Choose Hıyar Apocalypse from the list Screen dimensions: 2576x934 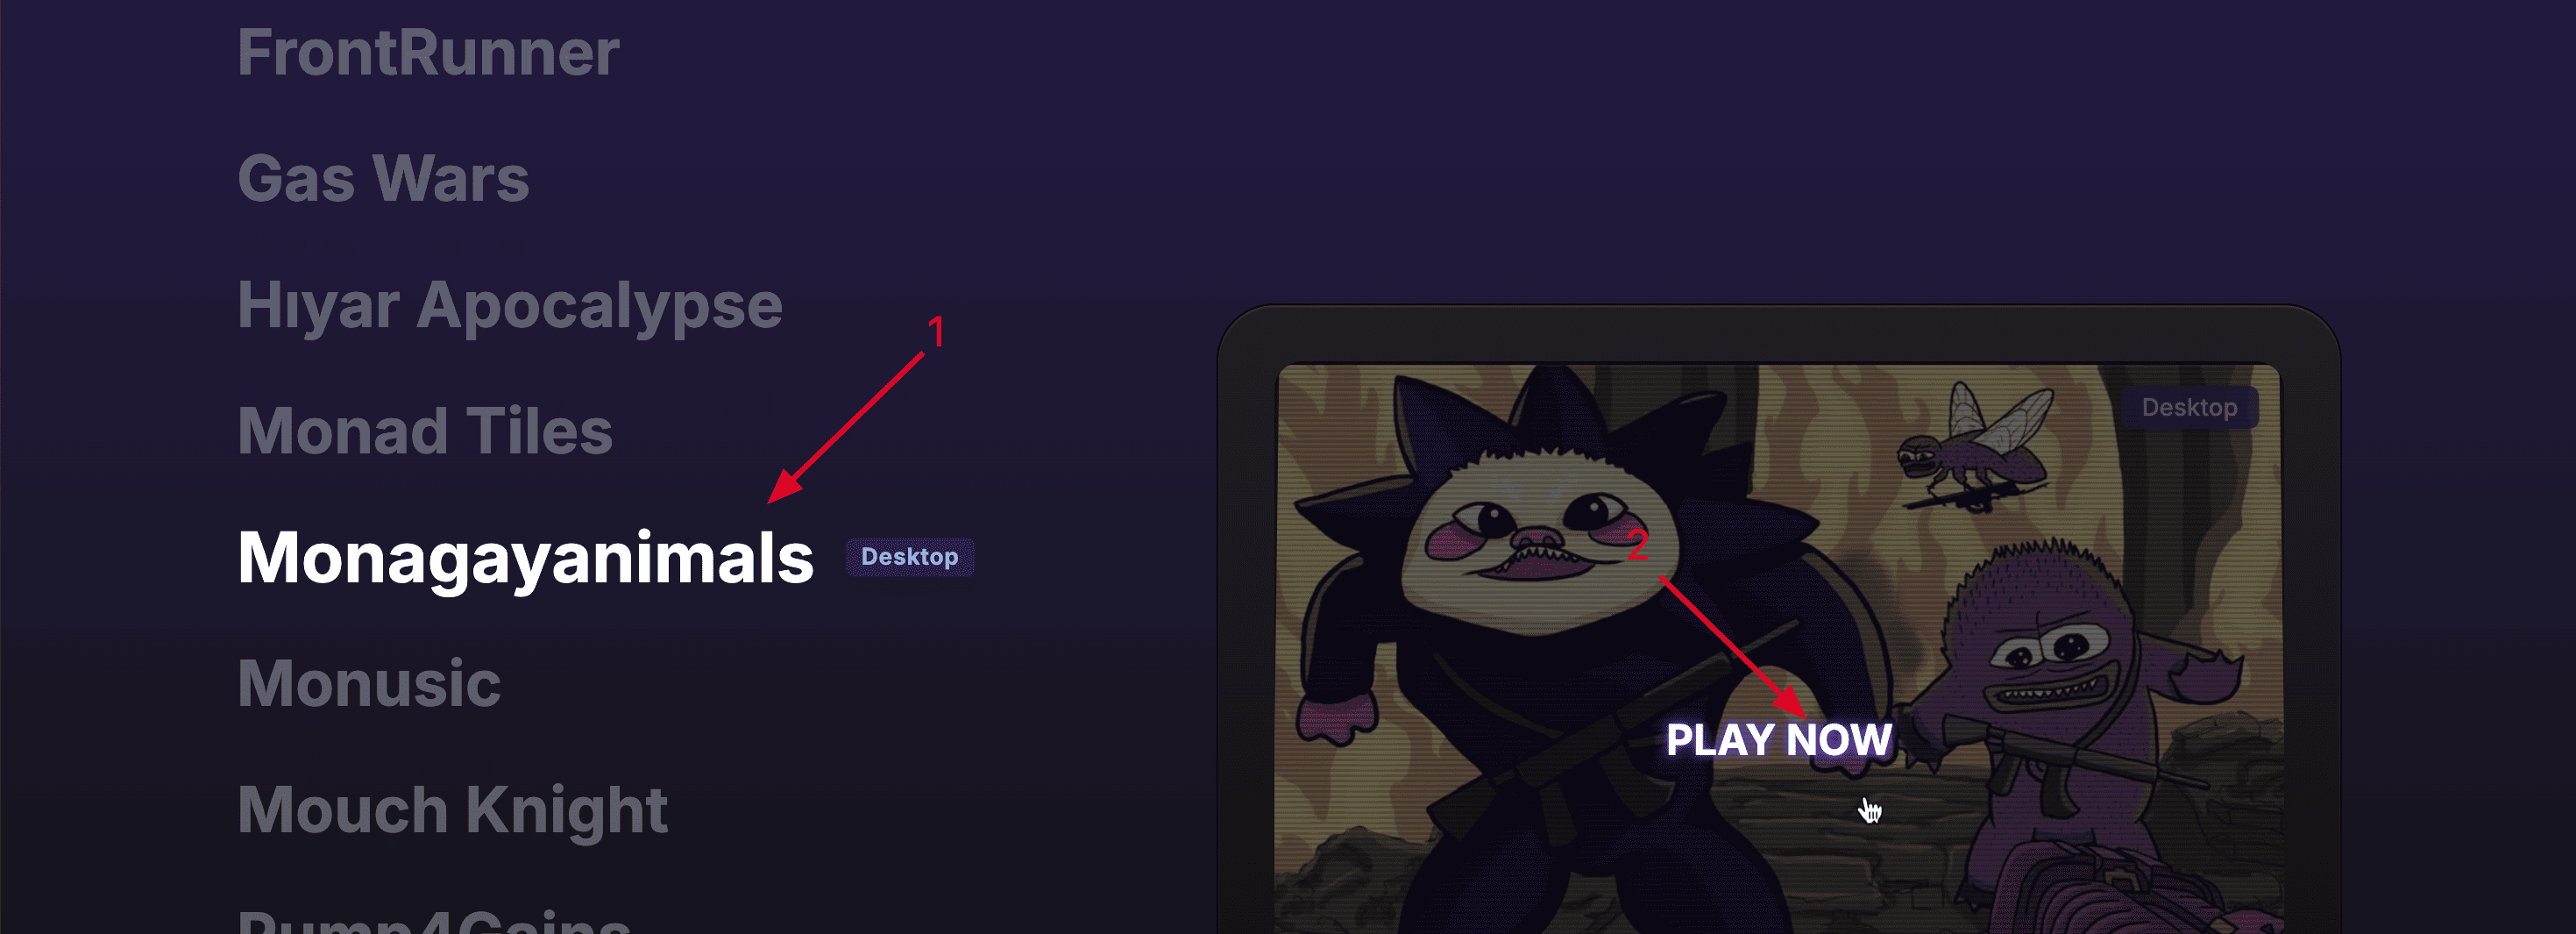point(510,305)
